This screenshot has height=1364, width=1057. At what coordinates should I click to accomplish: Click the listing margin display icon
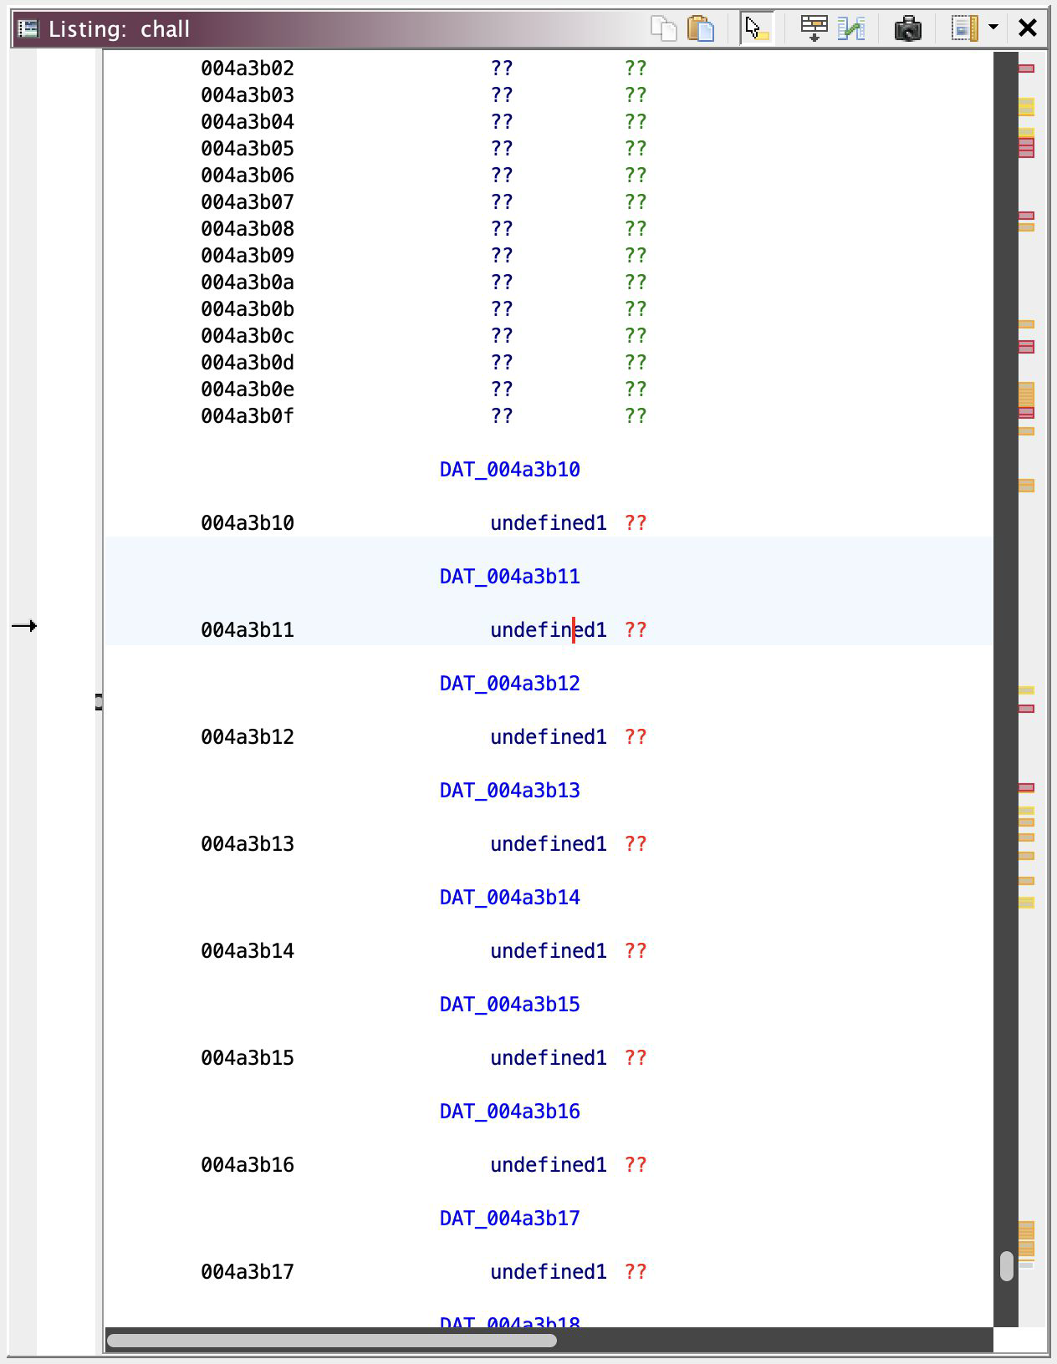964,28
